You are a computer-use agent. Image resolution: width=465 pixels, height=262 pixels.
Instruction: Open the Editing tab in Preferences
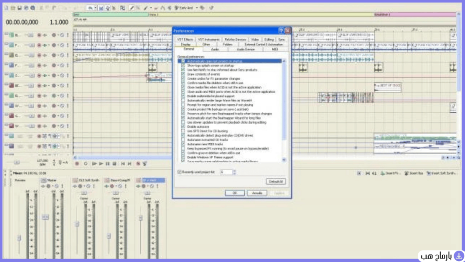pyautogui.click(x=269, y=40)
